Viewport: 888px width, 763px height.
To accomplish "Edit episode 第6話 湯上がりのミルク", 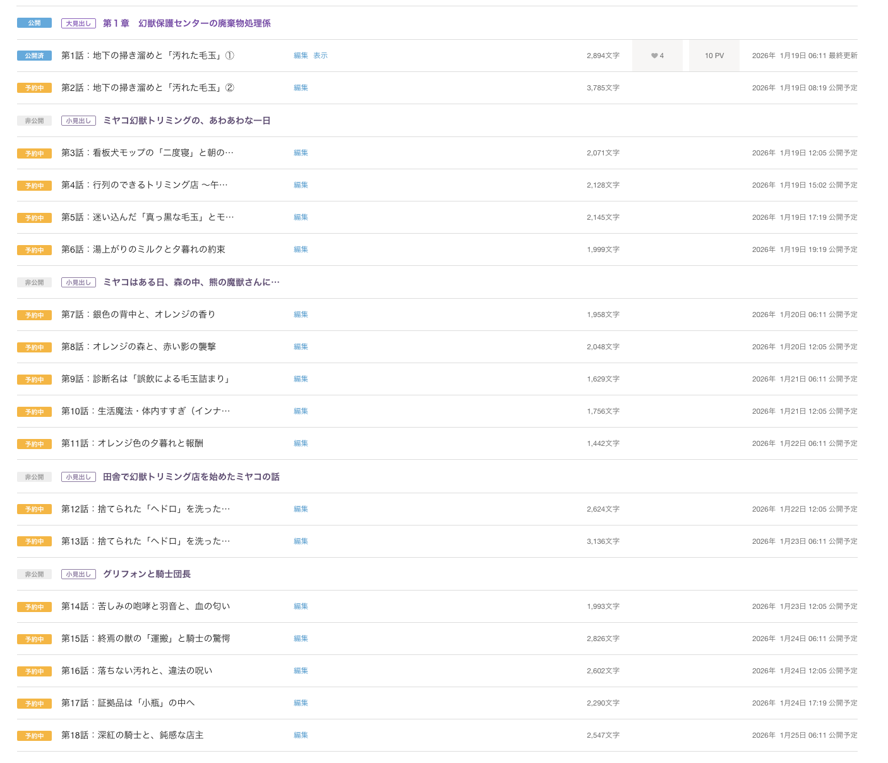I will (x=301, y=249).
